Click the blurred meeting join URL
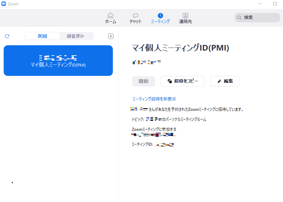This screenshot has height=202, width=283. pyautogui.click(x=153, y=134)
